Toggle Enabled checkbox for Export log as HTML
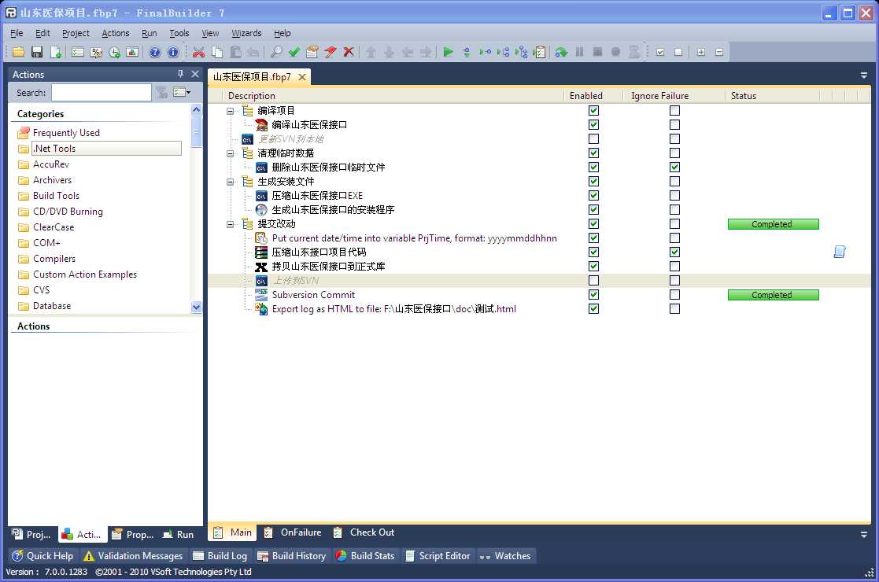 pyautogui.click(x=593, y=308)
